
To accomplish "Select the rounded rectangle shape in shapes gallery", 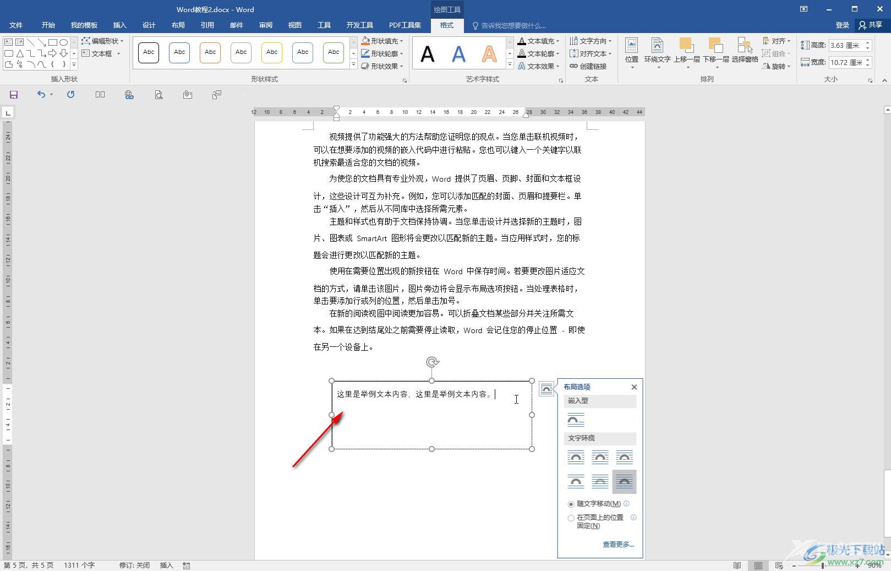I will 9,53.
